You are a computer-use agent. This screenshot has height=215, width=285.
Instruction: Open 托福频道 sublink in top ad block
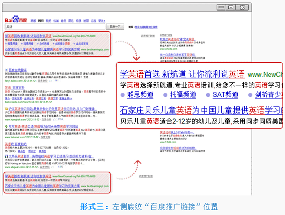[x=28, y=43]
